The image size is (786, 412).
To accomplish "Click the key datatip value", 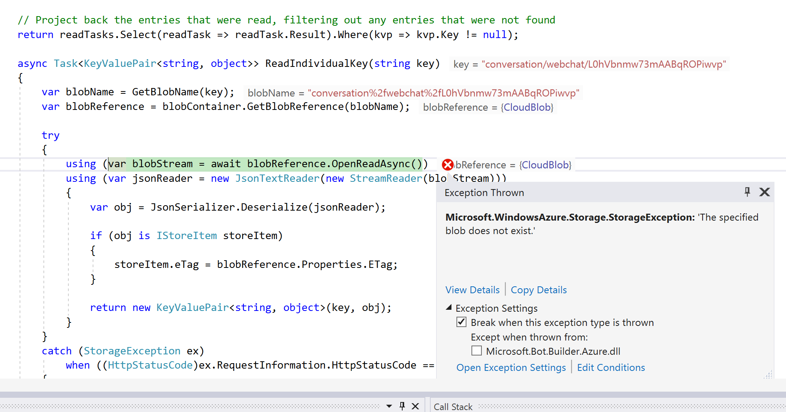I will click(604, 64).
